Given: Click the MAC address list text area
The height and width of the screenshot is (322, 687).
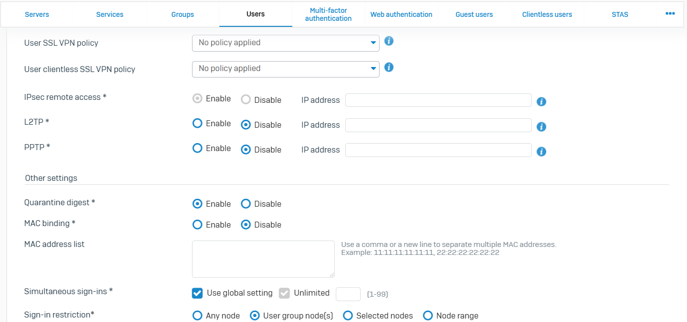Looking at the screenshot, I should (263, 259).
